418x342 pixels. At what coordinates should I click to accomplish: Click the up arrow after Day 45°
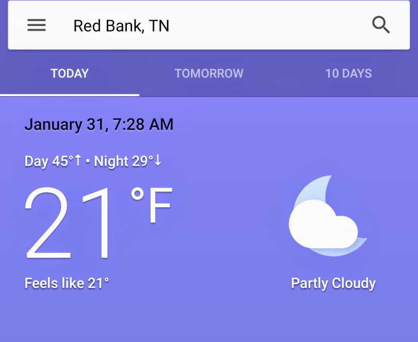click(x=78, y=161)
